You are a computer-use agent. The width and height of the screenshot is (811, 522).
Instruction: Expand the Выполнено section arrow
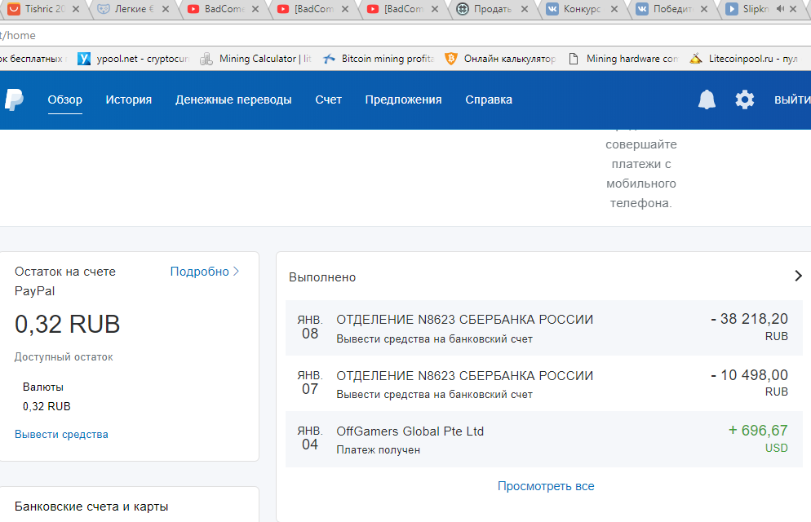click(x=798, y=276)
